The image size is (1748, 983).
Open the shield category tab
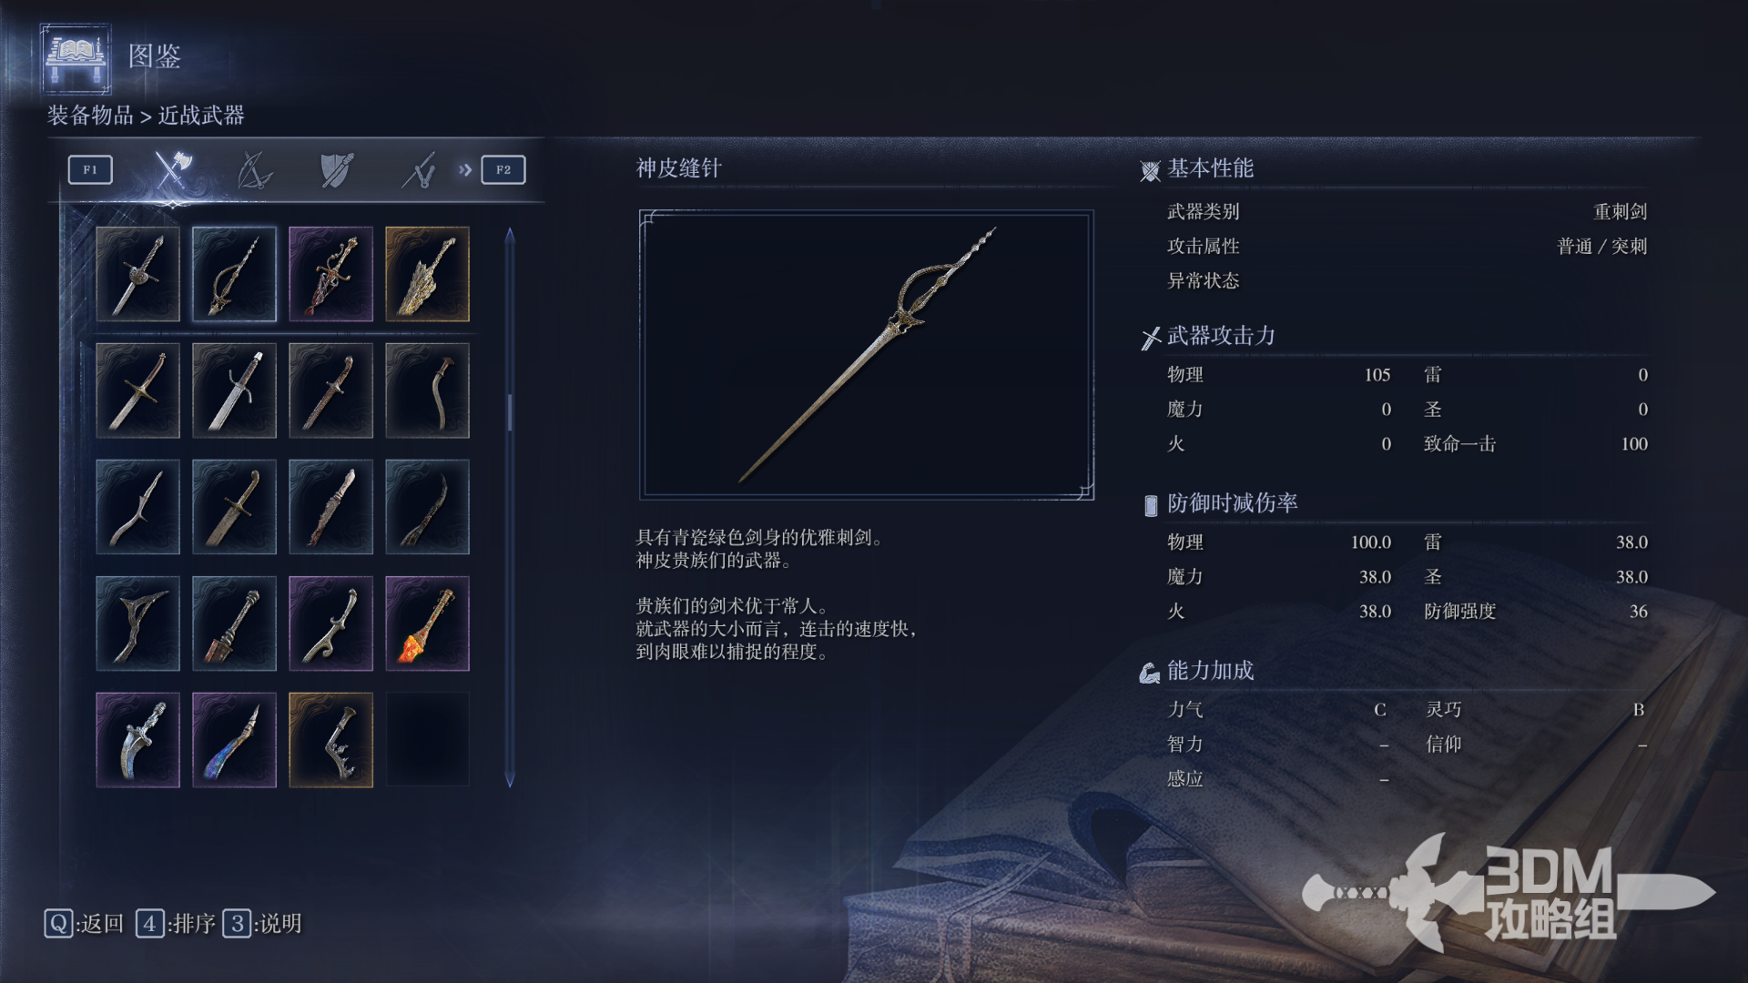click(x=336, y=169)
